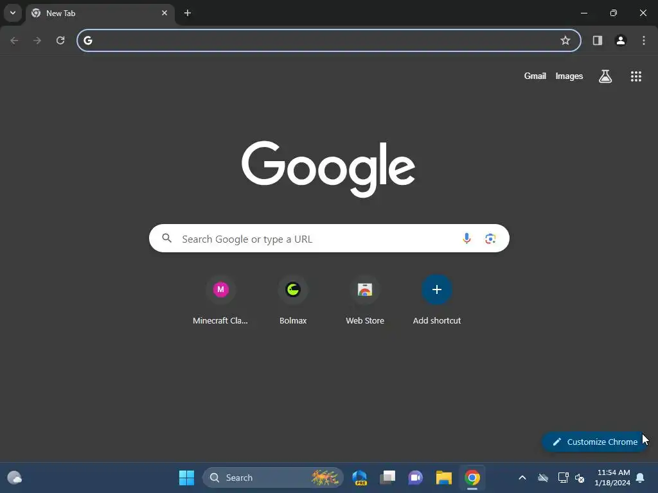Open the clock showing 11:54 AM
This screenshot has width=658, height=493.
(x=612, y=478)
